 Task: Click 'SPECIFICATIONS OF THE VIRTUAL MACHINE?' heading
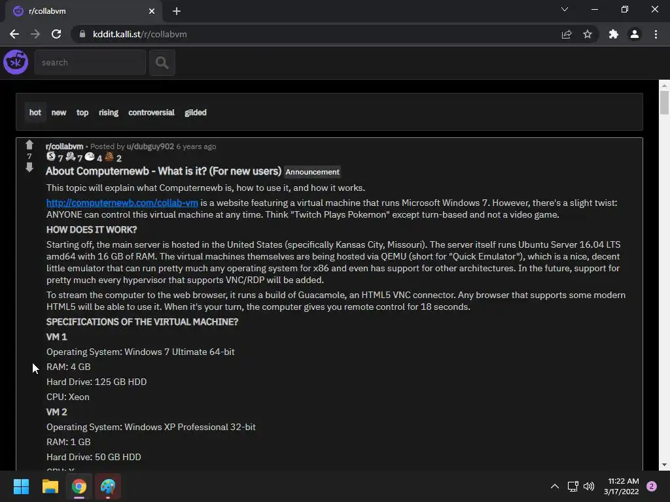pyautogui.click(x=142, y=322)
